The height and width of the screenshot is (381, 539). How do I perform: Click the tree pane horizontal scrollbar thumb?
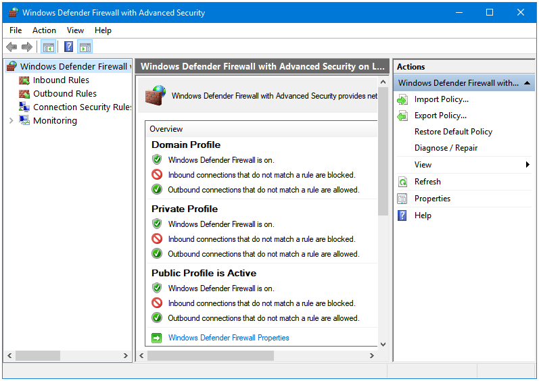[x=38, y=355]
